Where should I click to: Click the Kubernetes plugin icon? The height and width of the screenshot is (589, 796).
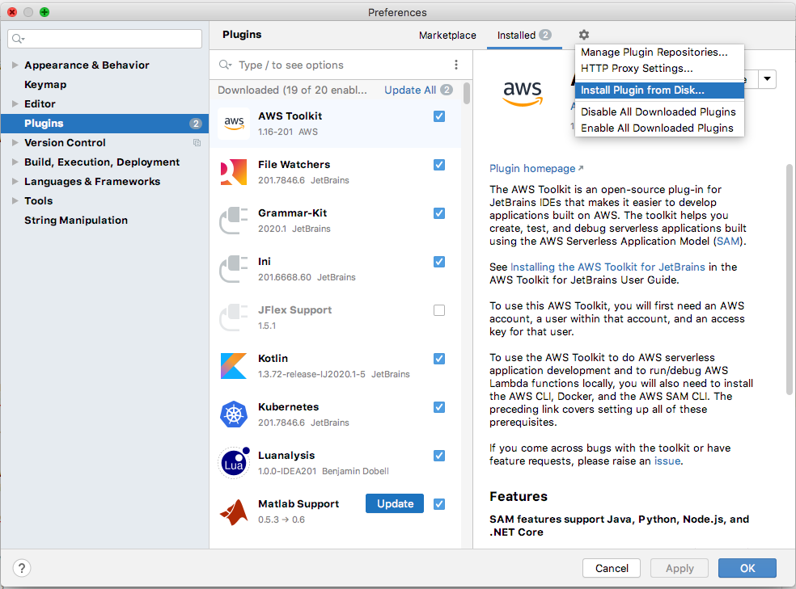233,414
